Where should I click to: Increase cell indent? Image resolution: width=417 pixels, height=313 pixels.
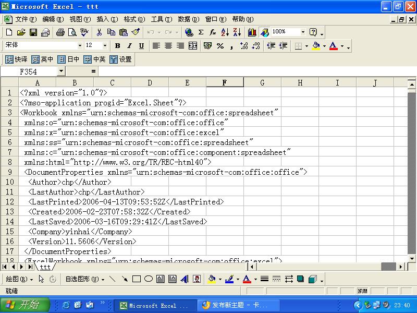[283, 46]
